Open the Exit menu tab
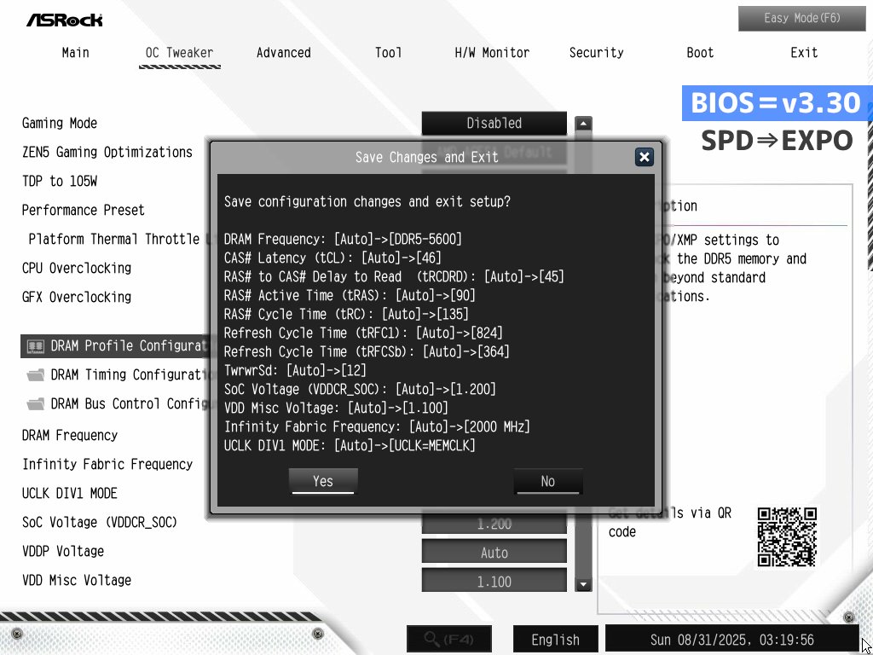The width and height of the screenshot is (873, 655). 803,52
